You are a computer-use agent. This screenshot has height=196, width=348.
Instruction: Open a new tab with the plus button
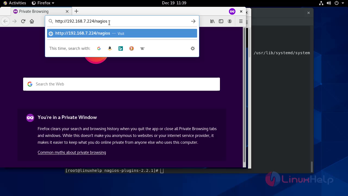coord(76,11)
